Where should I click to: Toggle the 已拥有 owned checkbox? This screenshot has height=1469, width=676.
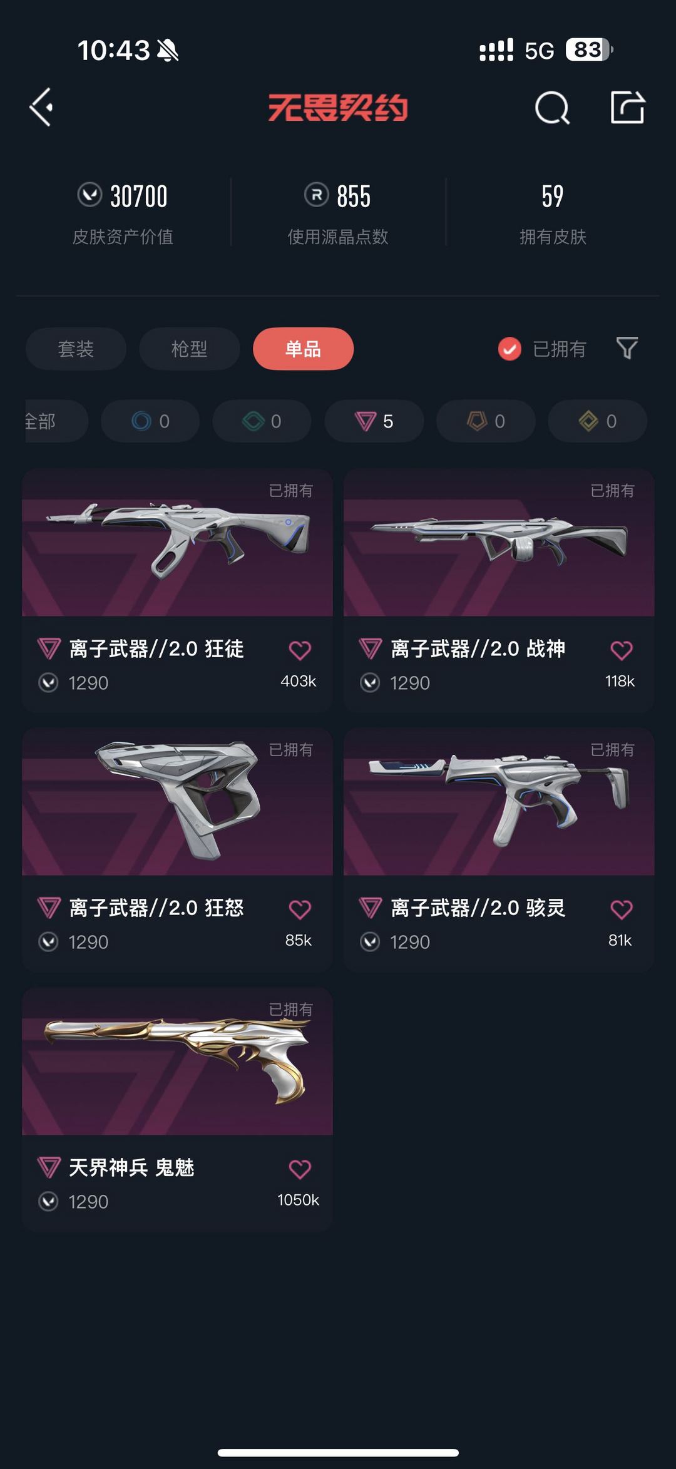510,349
